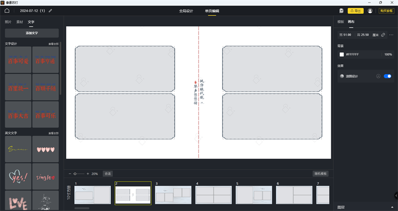Click the zoom slider handle
Image resolution: width=398 pixels, height=211 pixels.
[x=75, y=174]
